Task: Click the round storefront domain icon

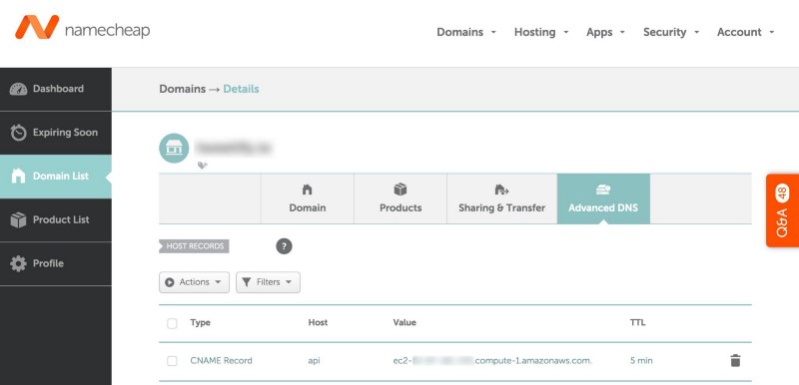Action: tap(174, 148)
